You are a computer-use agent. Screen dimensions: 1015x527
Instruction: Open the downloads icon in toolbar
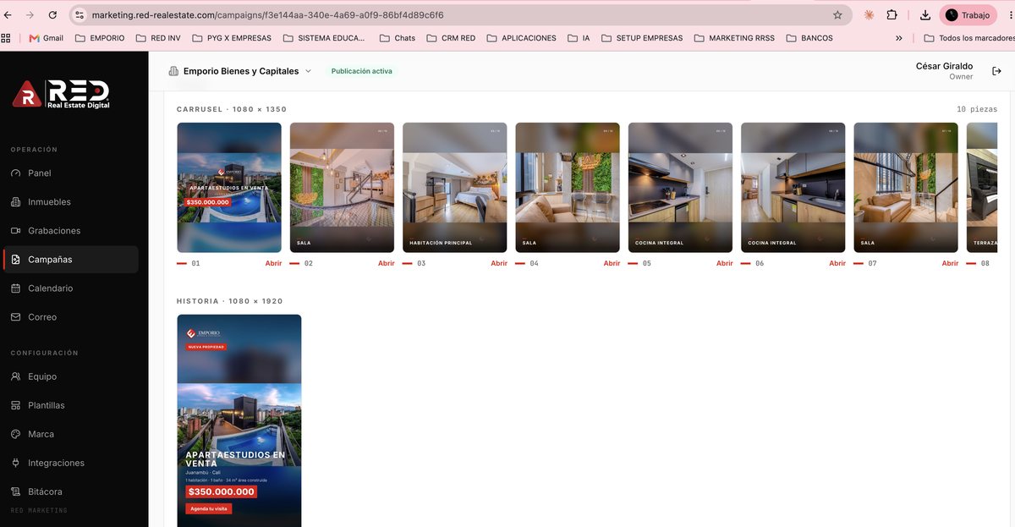925,15
